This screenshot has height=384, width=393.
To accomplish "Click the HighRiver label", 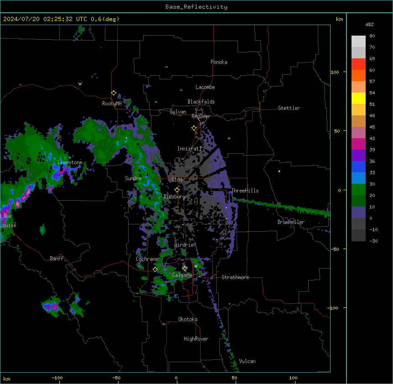I will (196, 339).
